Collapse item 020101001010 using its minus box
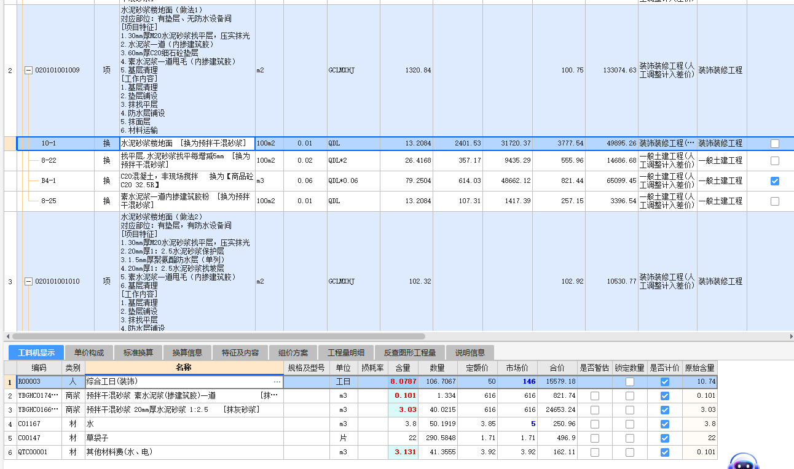 [x=28, y=281]
